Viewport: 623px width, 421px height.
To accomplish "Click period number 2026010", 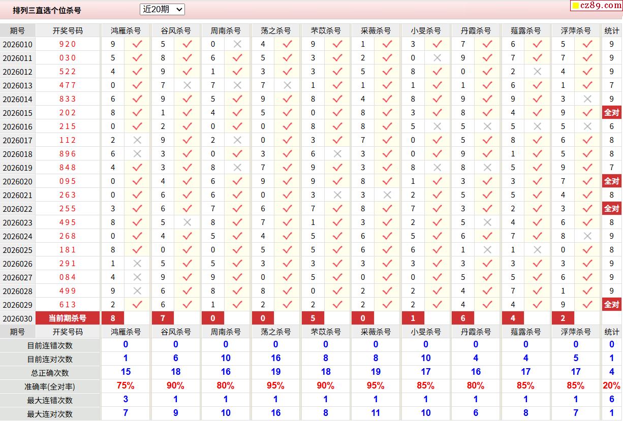I will click(17, 45).
